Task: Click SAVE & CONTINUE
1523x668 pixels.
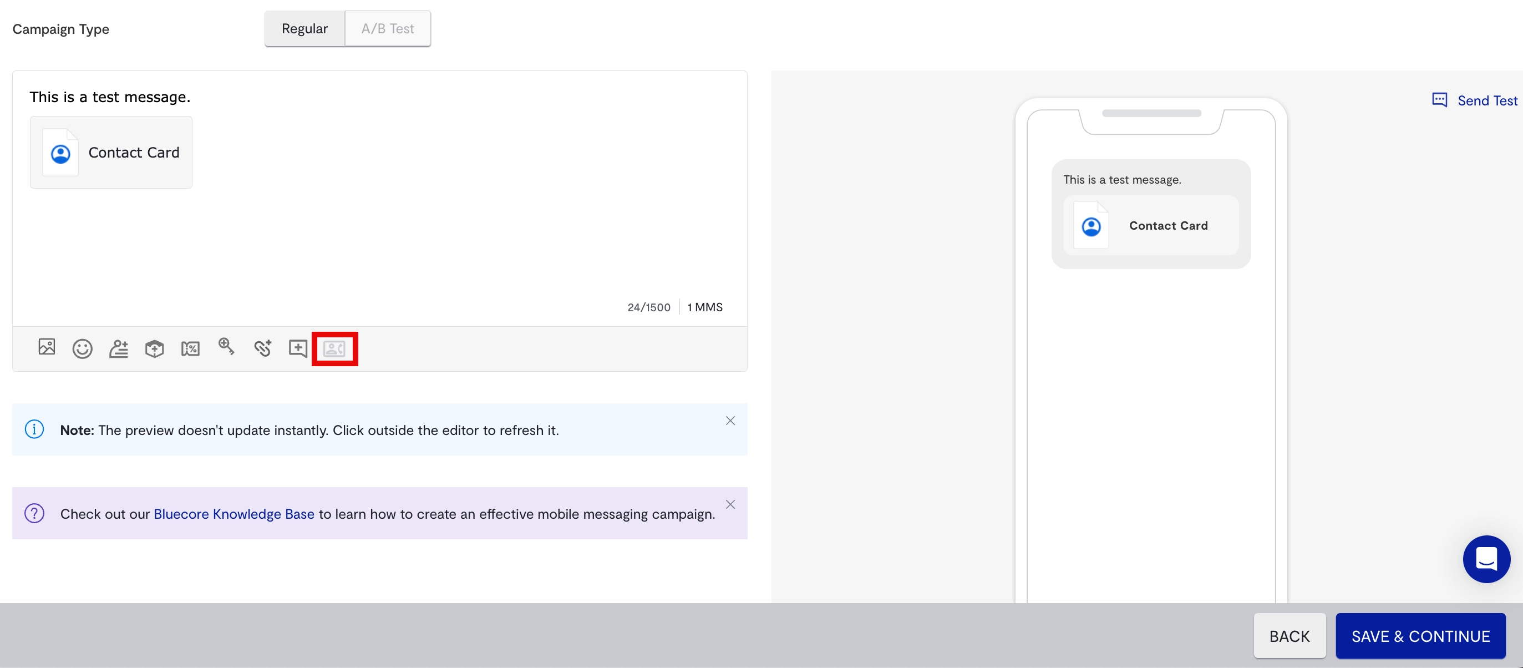Action: 1420,636
